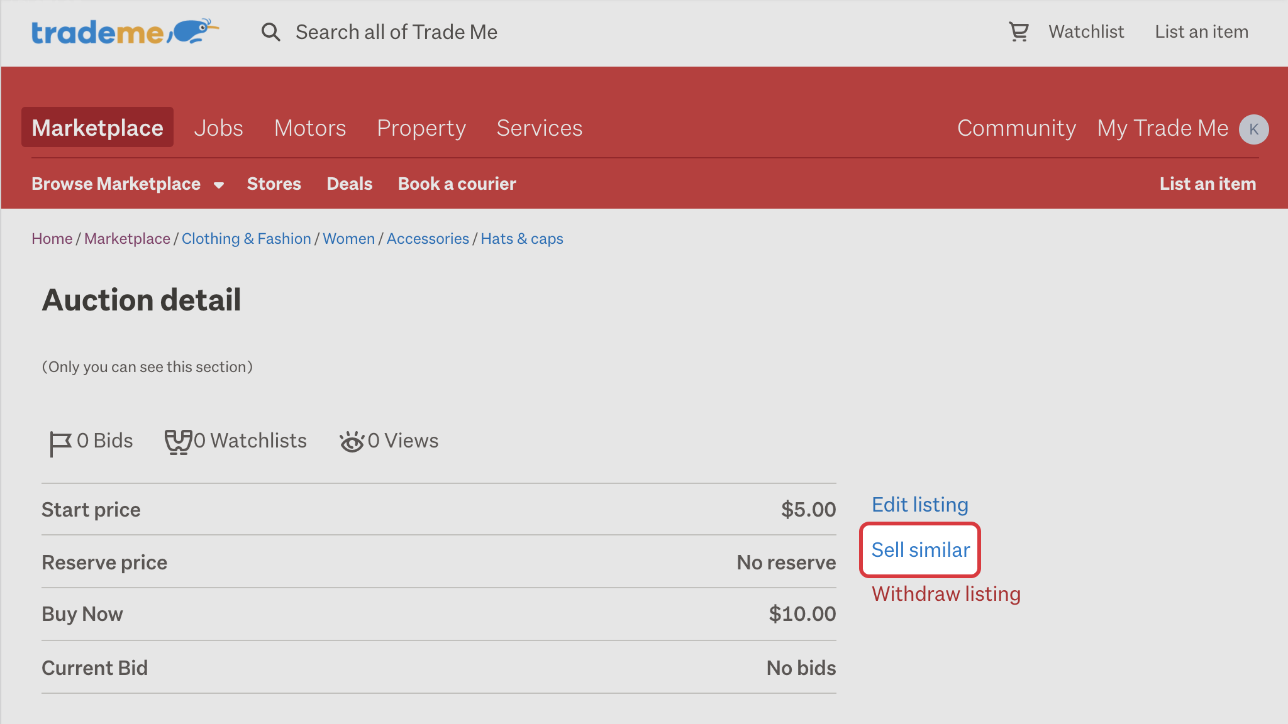Click Sell similar link
This screenshot has height=724, width=1288.
click(x=920, y=550)
